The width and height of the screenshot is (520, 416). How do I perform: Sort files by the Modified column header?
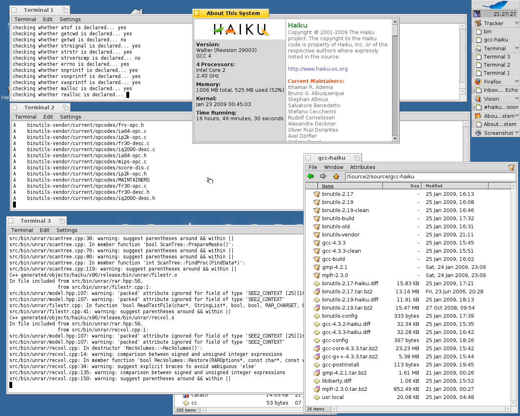[x=434, y=186]
